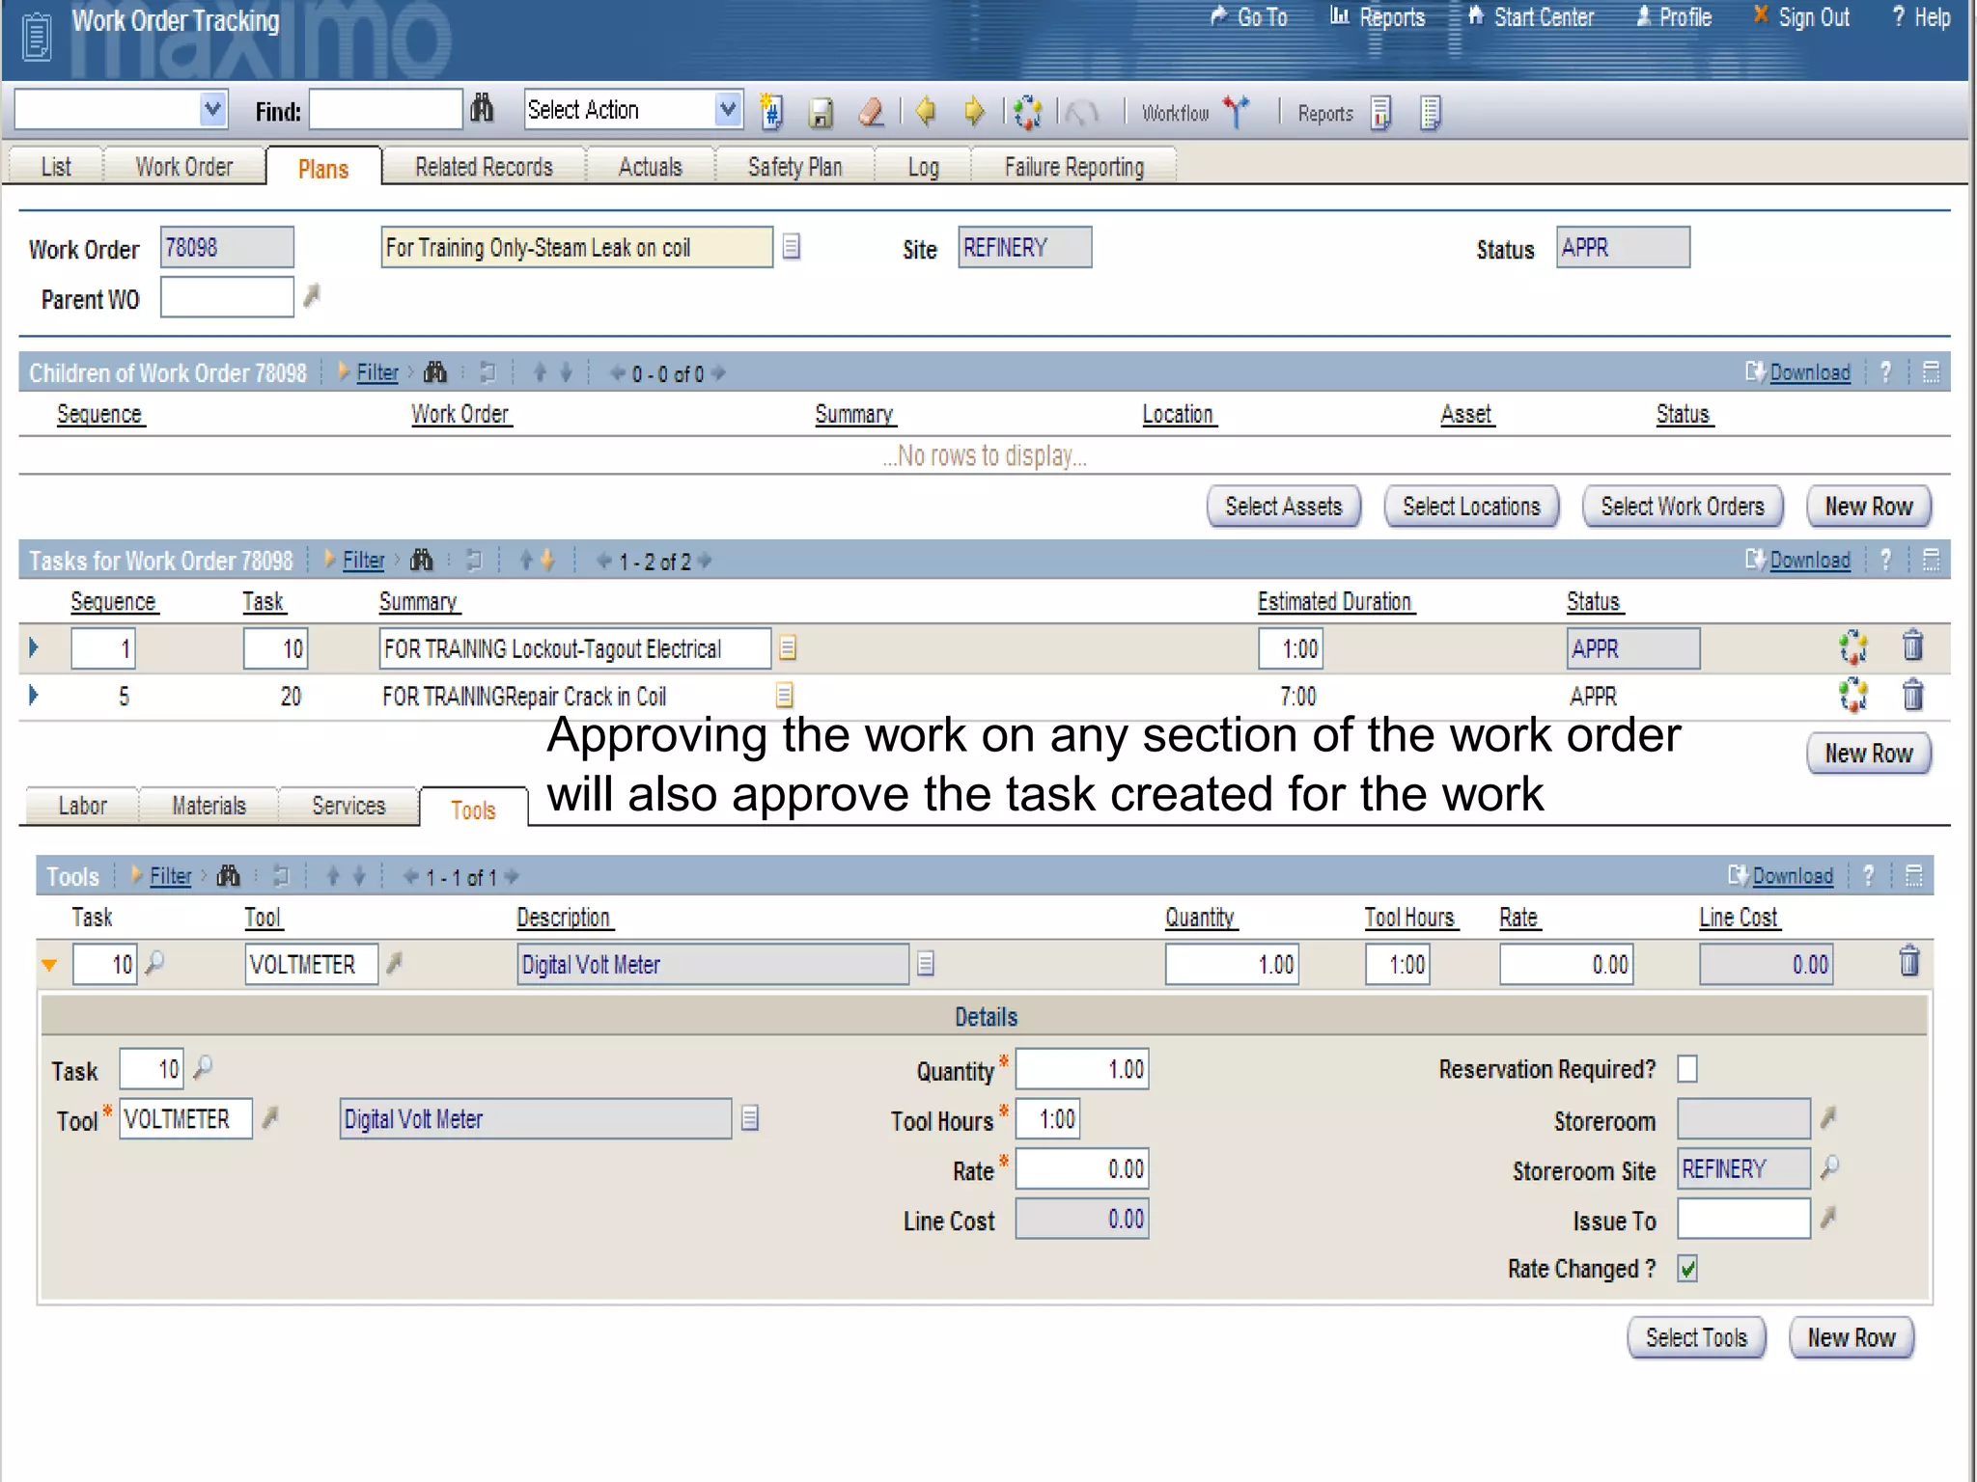Viewport: 1977px width, 1482px height.
Task: Click the Select Tools button
Action: pos(1696,1337)
